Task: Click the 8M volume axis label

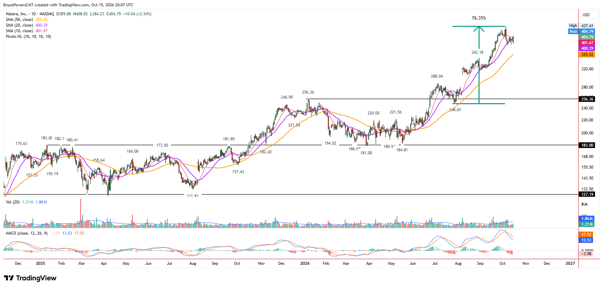Action: [x=584, y=204]
